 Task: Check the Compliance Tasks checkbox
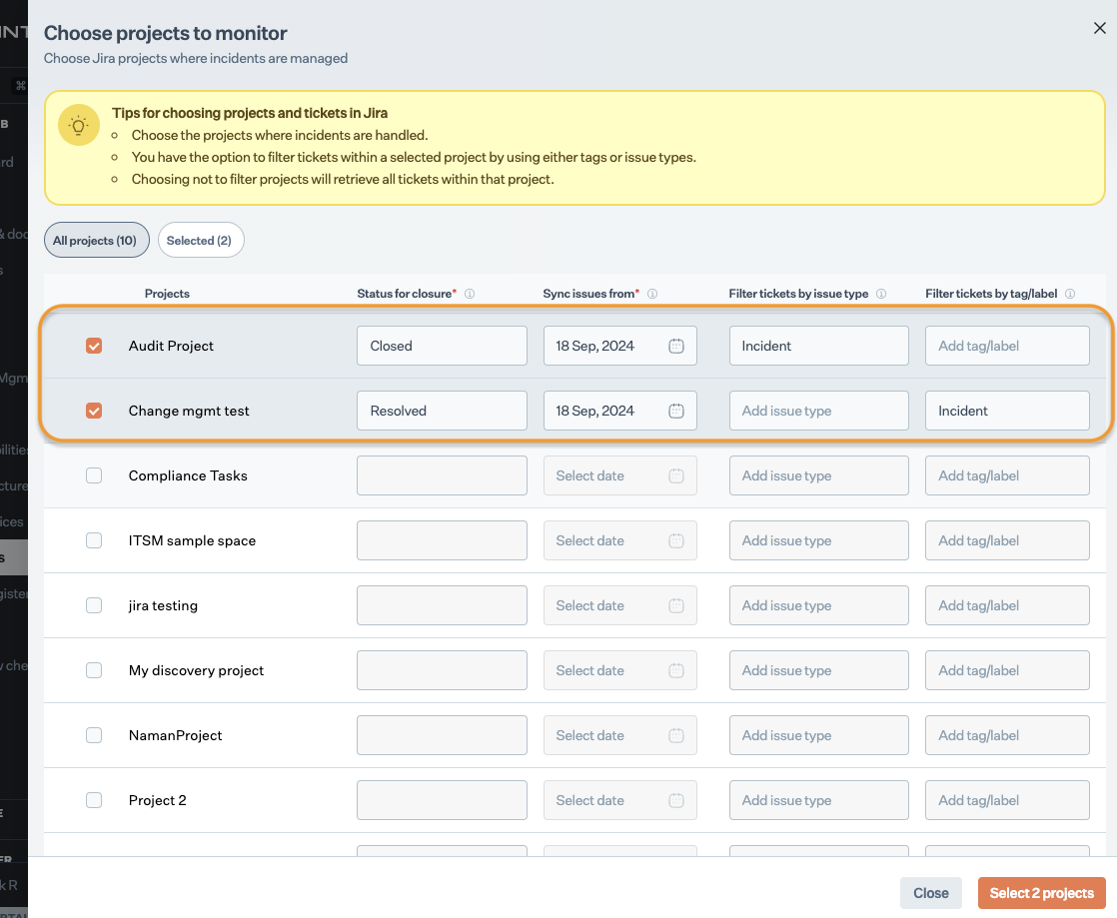[x=94, y=475]
